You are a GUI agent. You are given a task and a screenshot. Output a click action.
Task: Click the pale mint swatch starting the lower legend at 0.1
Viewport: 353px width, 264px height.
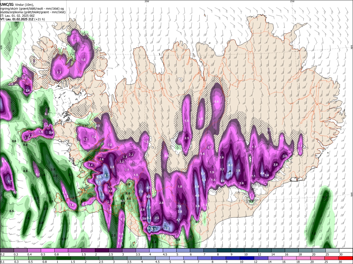[7, 258]
